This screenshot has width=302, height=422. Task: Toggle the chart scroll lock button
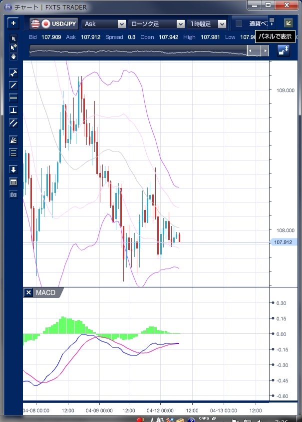coord(284,50)
